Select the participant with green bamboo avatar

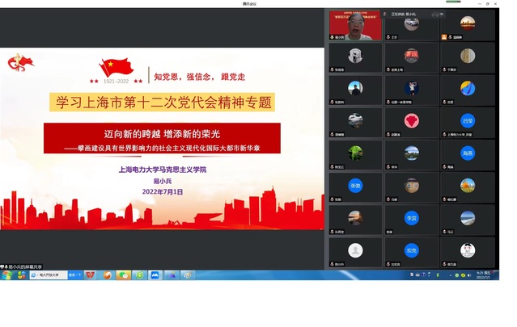[x=355, y=155]
